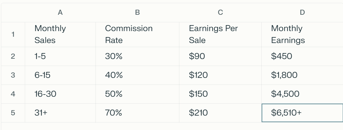Select the "Monthly Earnings" header cell
Viewport: 343px width, 130px height.
tap(302, 35)
